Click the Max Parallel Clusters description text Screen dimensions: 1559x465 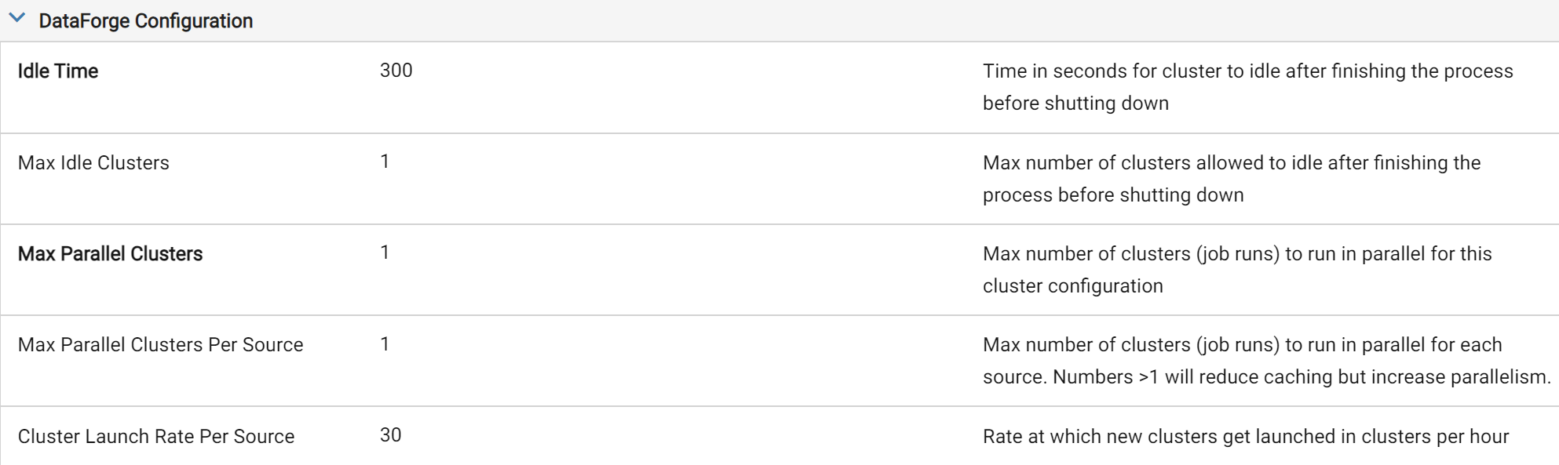click(1237, 270)
